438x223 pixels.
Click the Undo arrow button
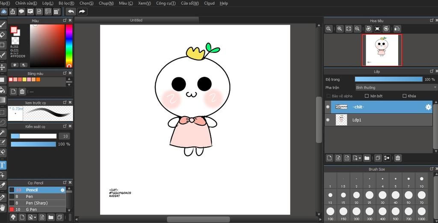(71, 12)
